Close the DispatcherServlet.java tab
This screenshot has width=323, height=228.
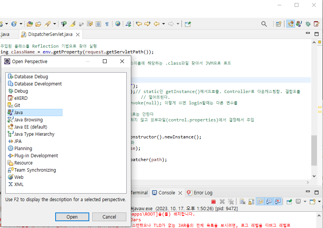(78, 35)
